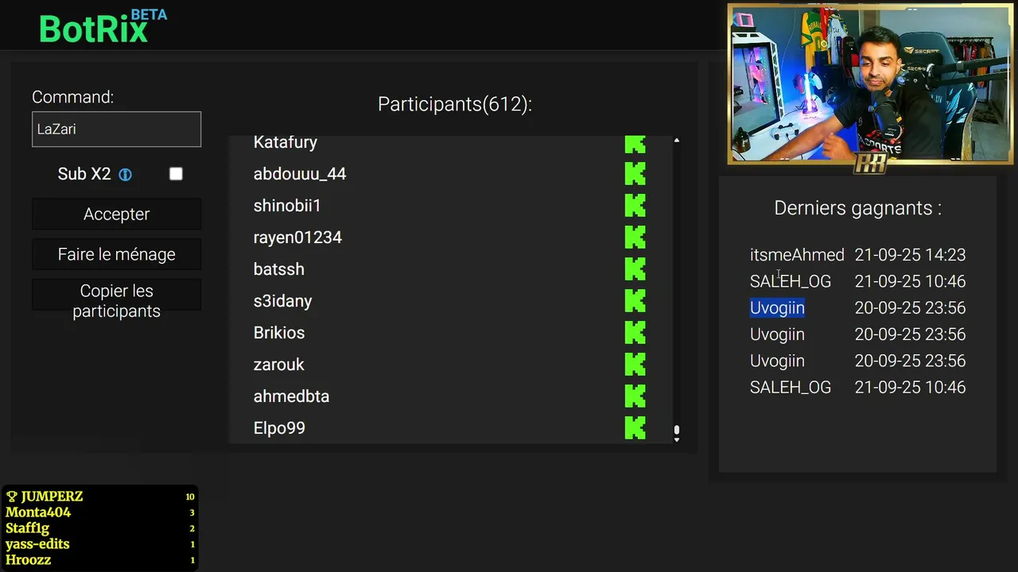Viewport: 1018px width, 572px height.
Task: Click the highlighted Uvogiin winner entry
Action: [x=777, y=307]
